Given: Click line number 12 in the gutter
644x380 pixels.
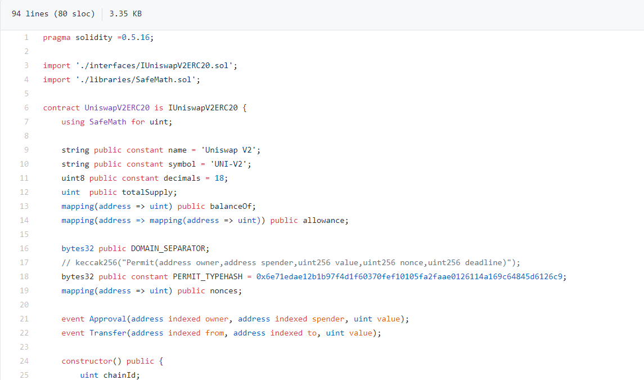Looking at the screenshot, I should click(24, 192).
